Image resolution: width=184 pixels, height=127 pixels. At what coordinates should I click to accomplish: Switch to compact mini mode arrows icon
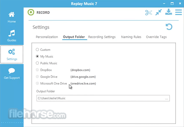pyautogui.click(x=159, y=12)
